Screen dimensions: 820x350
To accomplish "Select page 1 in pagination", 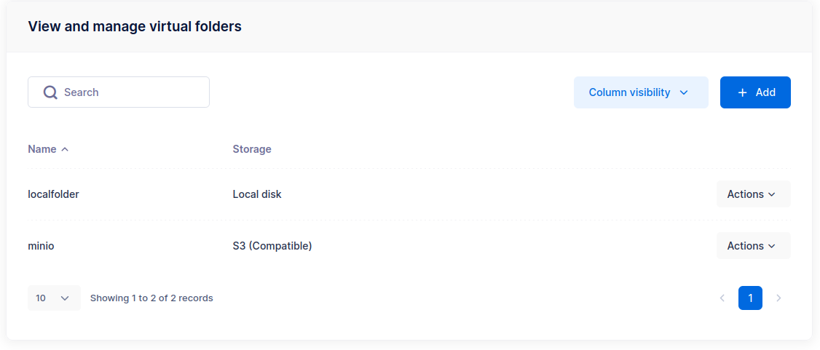I will (750, 298).
